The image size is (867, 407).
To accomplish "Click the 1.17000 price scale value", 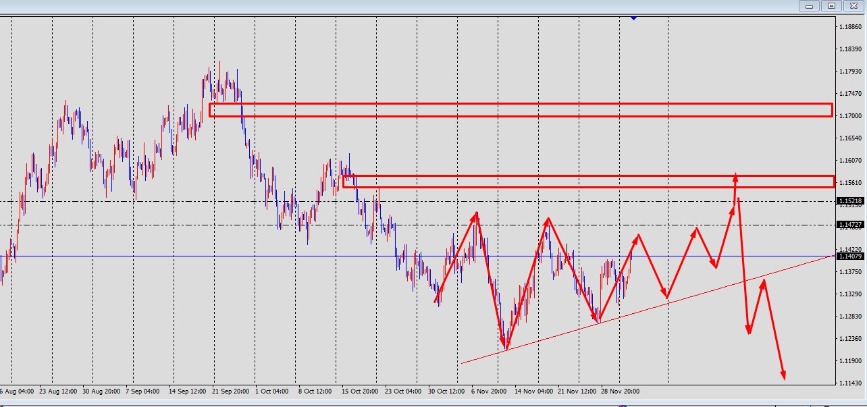I will pos(850,116).
